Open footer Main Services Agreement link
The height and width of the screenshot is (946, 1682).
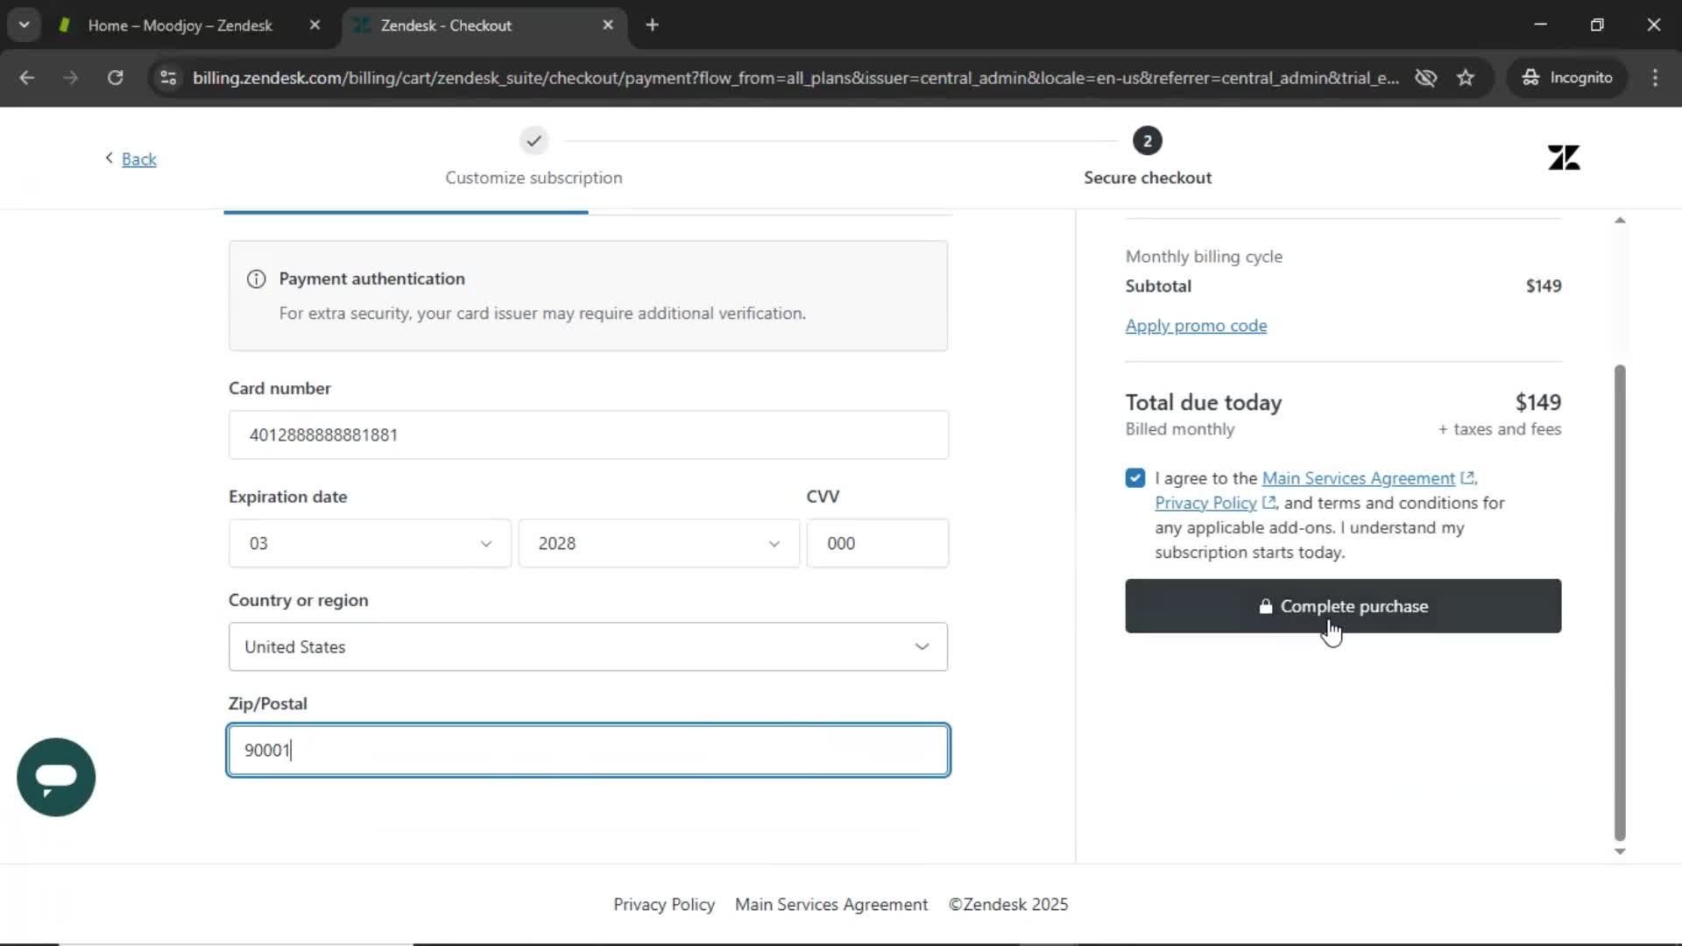pyautogui.click(x=831, y=904)
